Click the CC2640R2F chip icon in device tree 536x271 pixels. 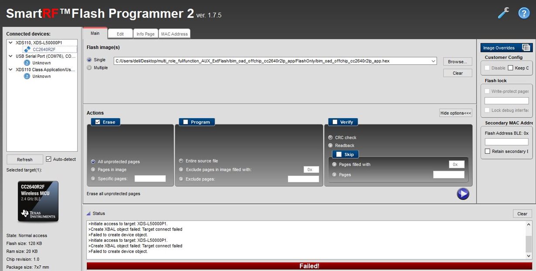[27, 49]
